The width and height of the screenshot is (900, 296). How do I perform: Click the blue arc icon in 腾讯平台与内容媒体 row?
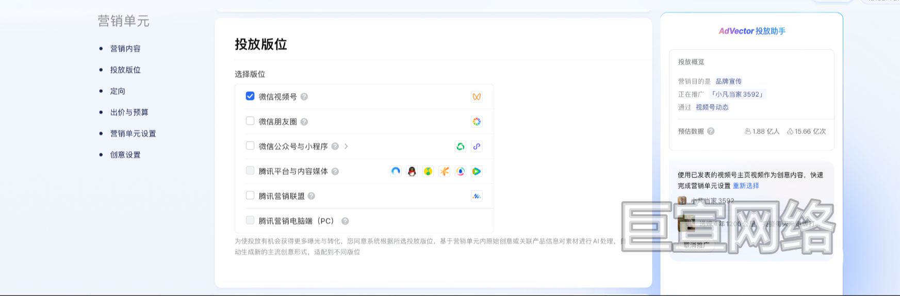(396, 171)
